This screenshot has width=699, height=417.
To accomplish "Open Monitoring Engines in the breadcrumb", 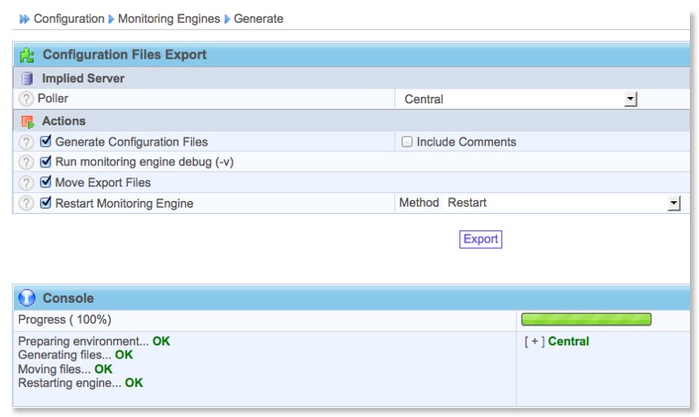I will coord(170,18).
